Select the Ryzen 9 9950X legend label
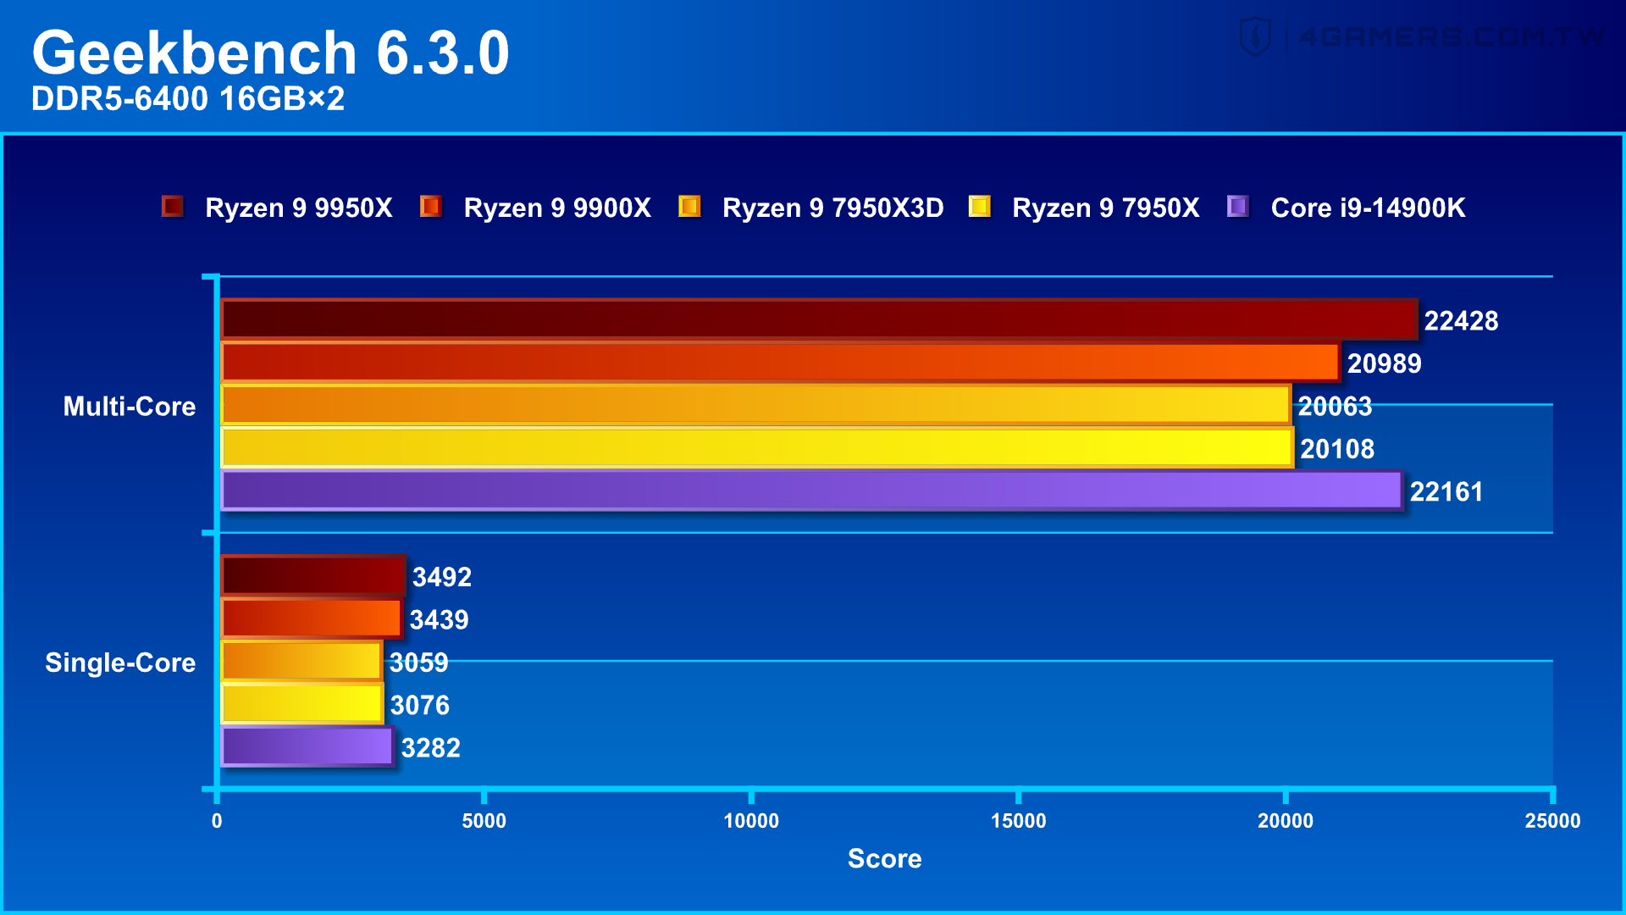The height and width of the screenshot is (915, 1626). [299, 208]
